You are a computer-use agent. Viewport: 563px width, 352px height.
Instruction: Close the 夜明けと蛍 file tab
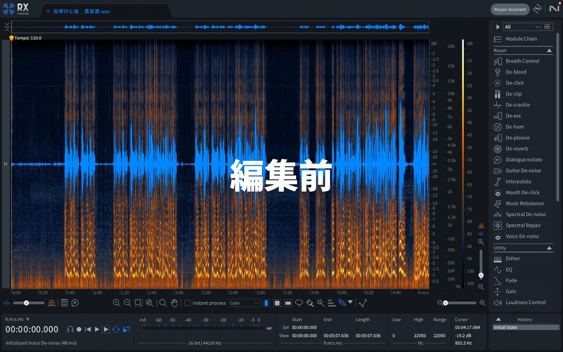click(48, 12)
